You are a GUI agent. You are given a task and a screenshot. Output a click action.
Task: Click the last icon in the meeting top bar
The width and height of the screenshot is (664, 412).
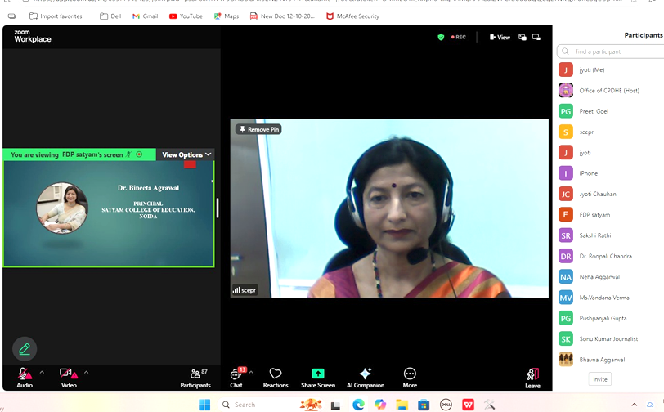click(x=536, y=38)
